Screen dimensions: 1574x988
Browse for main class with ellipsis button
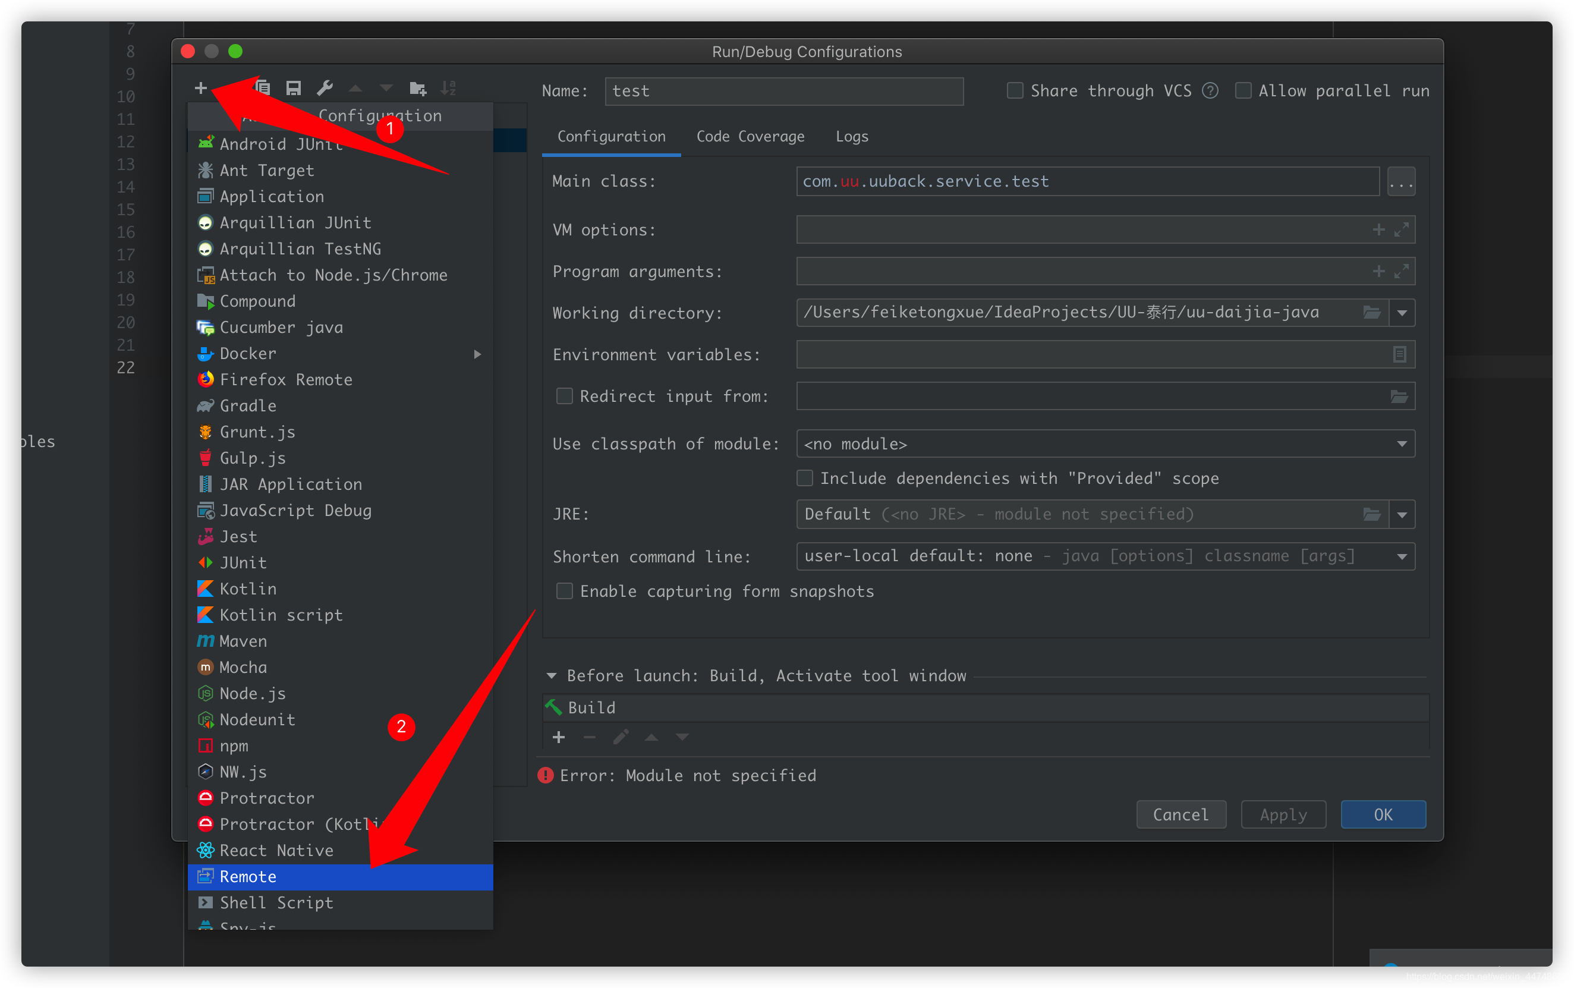1401,182
